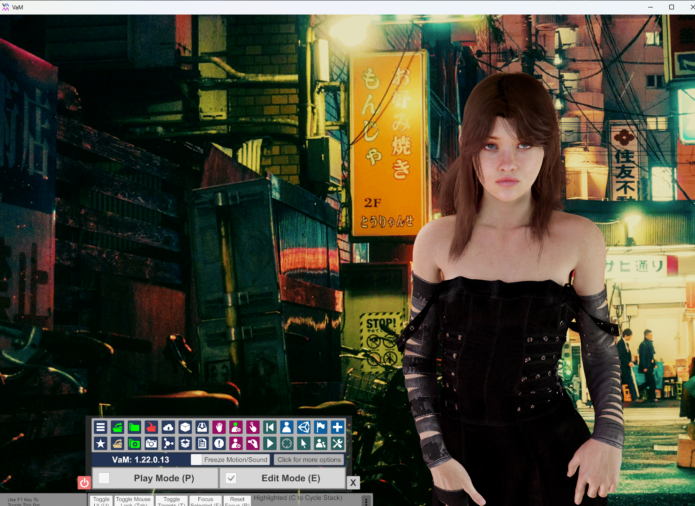This screenshot has width=695, height=506.
Task: Click the Focus Selected (F) button
Action: pyautogui.click(x=205, y=501)
